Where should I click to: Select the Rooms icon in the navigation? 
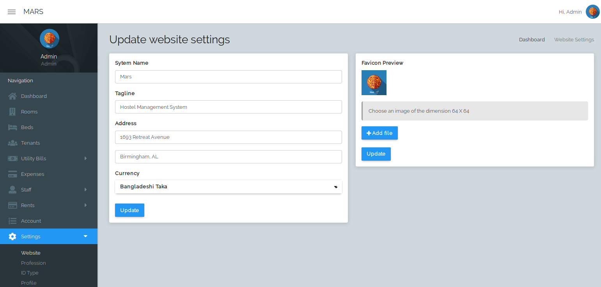coord(12,112)
